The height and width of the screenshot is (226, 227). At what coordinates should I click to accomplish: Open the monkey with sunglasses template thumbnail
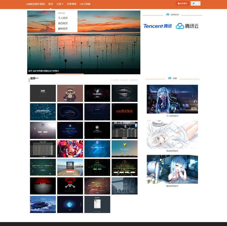(x=70, y=93)
